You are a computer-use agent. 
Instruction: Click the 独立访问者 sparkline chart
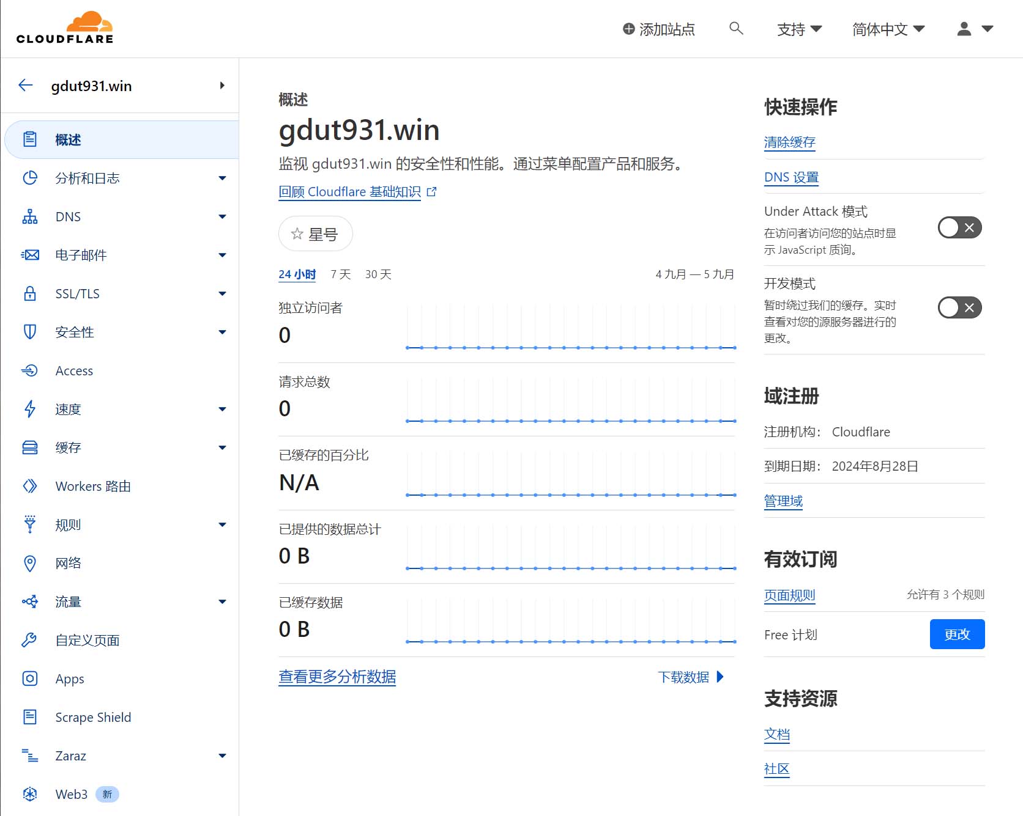[570, 328]
